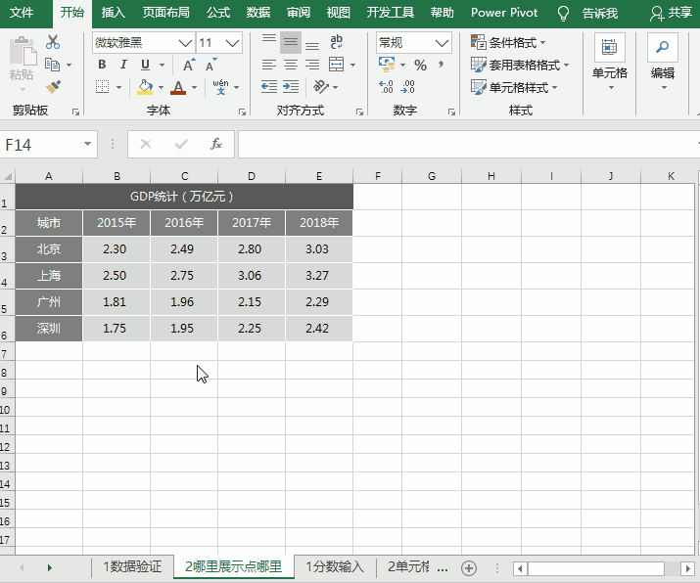Click the cell borders icon
700x583 pixels.
point(102,86)
